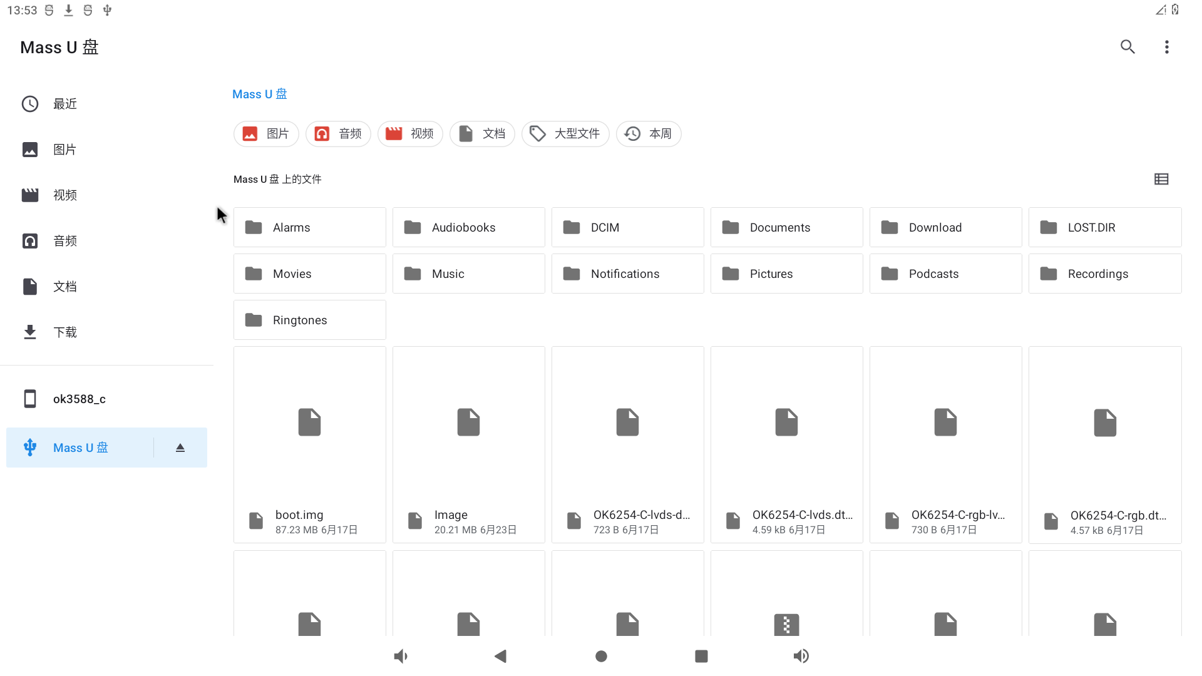This screenshot has height=676, width=1202.
Task: Open the DCIM folder
Action: coord(628,227)
